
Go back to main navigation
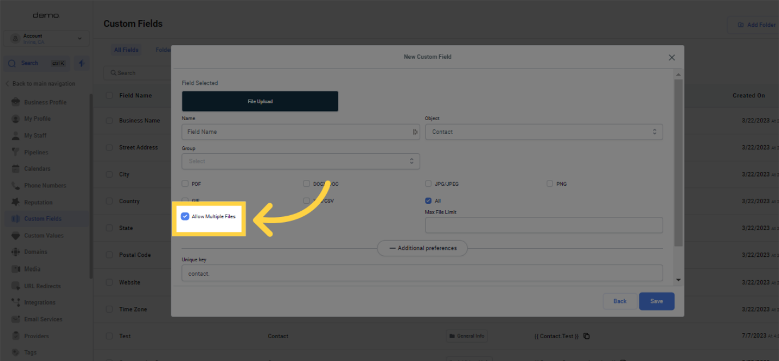click(x=40, y=84)
